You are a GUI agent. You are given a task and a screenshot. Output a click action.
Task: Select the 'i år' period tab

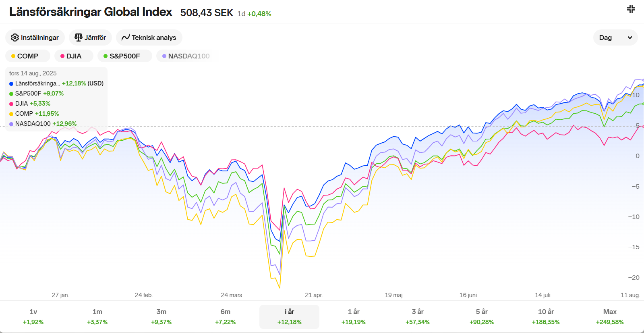coord(289,316)
